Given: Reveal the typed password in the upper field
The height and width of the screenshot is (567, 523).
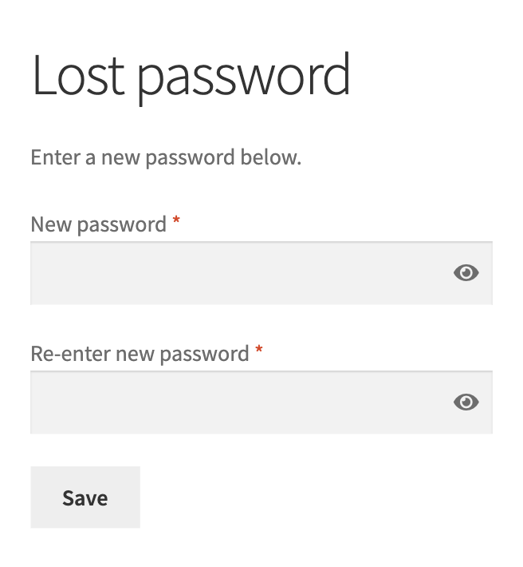Looking at the screenshot, I should click(x=466, y=272).
